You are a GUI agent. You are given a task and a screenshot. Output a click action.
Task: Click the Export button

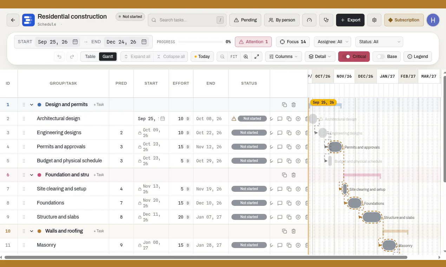tap(350, 20)
